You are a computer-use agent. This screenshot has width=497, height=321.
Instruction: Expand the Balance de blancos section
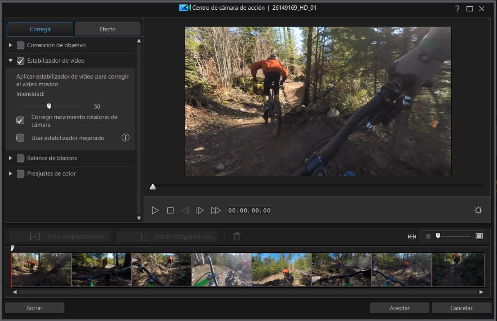[x=10, y=158]
